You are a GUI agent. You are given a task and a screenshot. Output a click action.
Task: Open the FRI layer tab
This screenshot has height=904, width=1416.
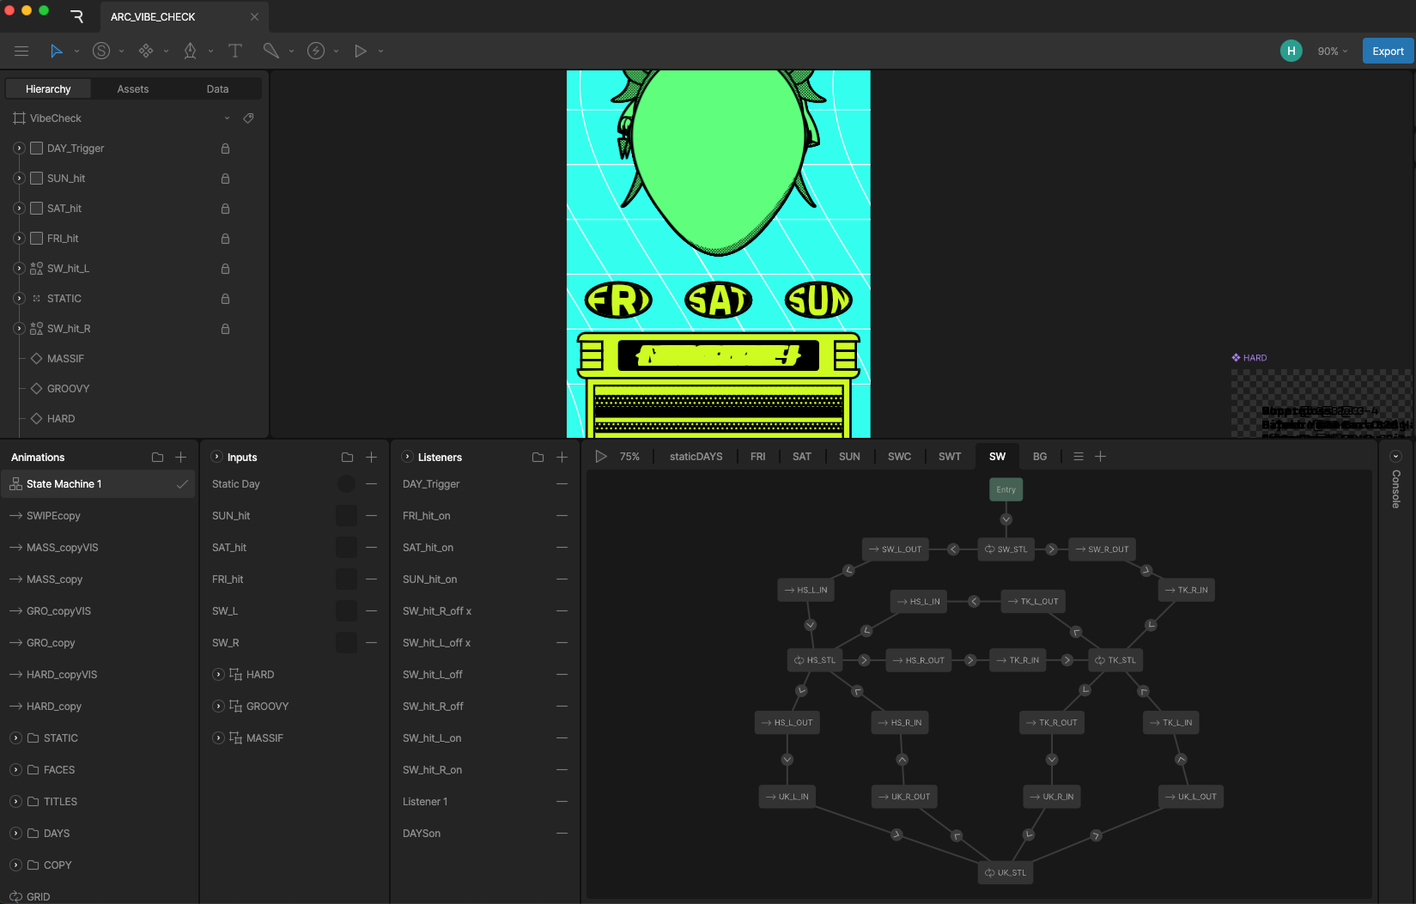click(758, 457)
